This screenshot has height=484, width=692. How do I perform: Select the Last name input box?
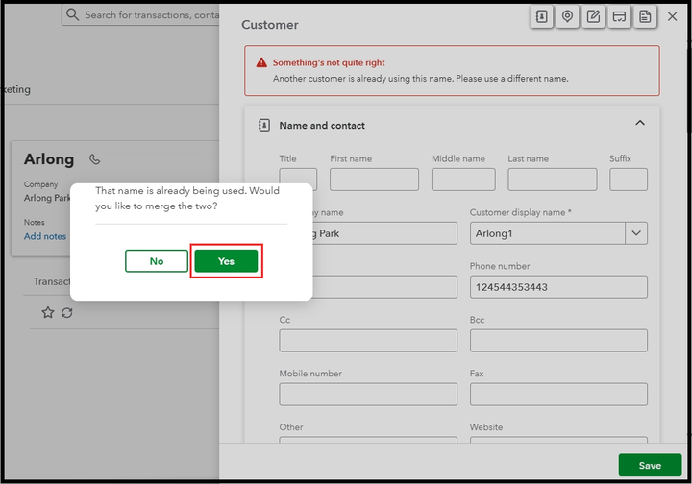coord(552,180)
